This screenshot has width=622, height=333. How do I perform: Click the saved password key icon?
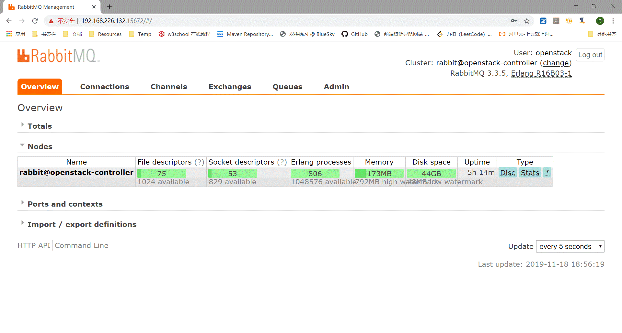click(x=514, y=21)
